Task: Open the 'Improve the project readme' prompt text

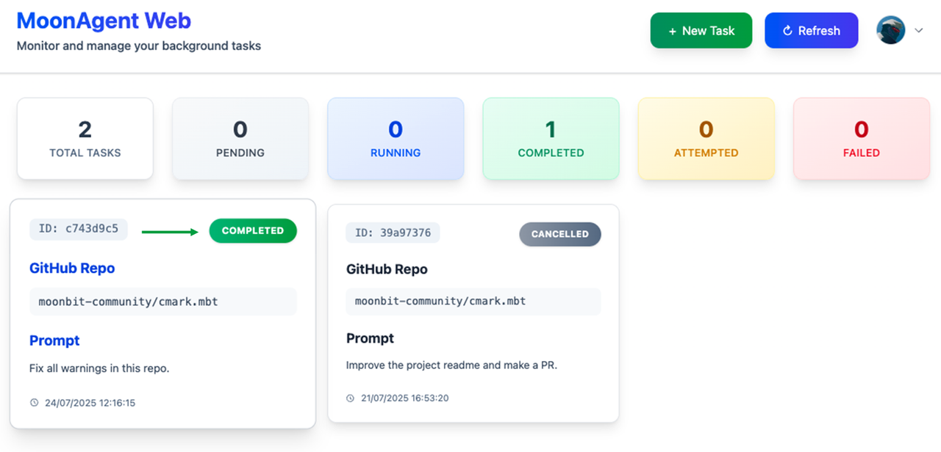Action: click(x=451, y=365)
